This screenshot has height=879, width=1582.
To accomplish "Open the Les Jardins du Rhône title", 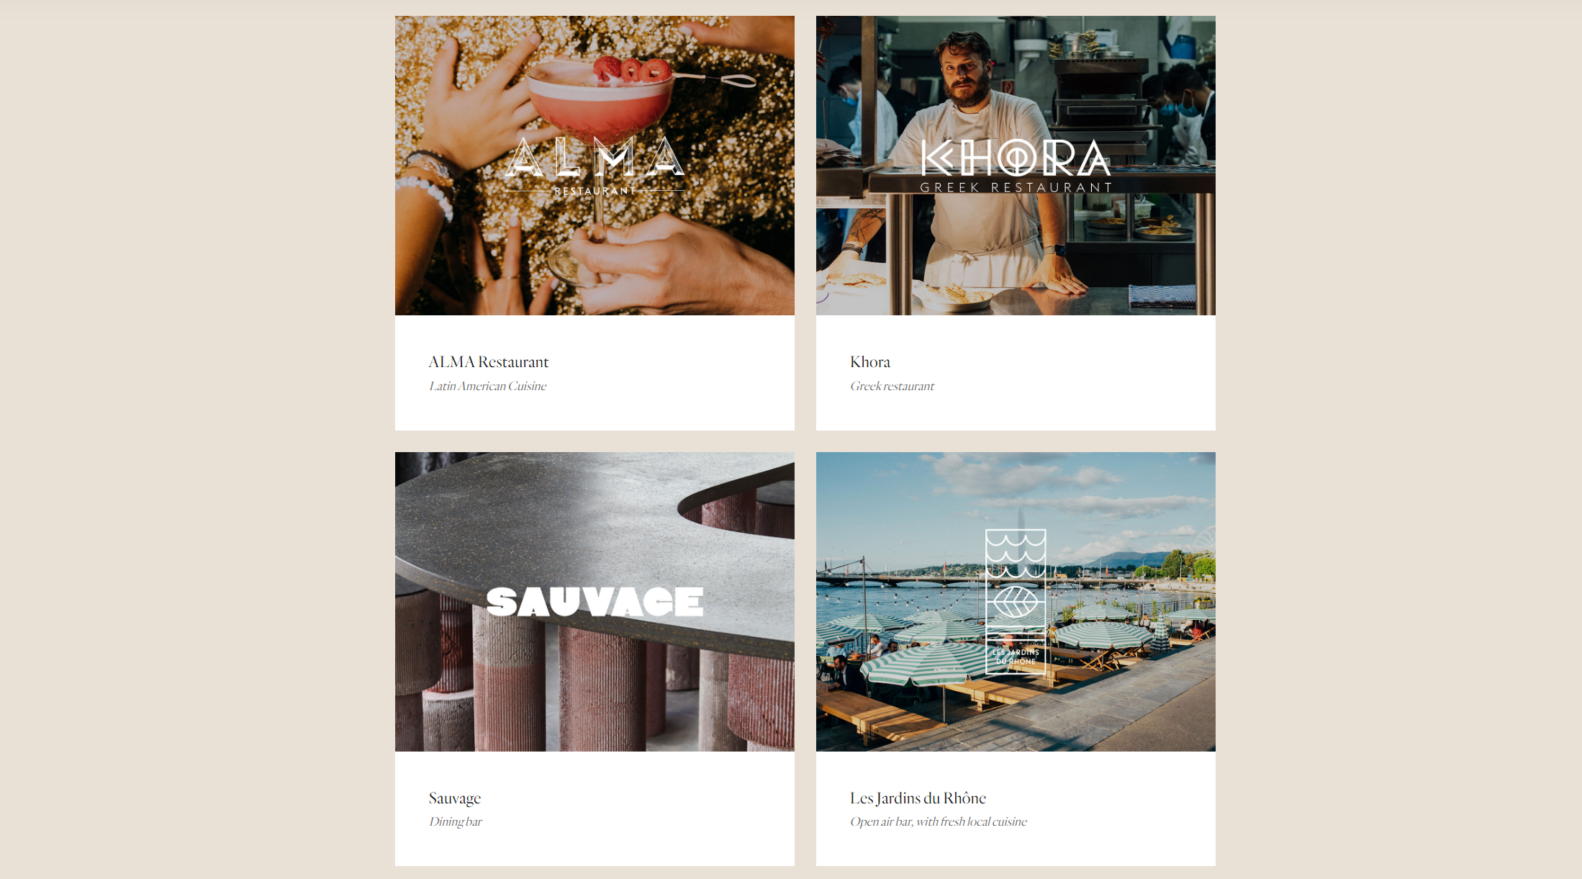I will [x=918, y=798].
